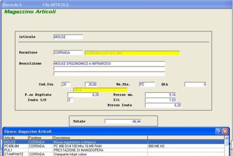This screenshot has height=156, width=233.
Task: Click the Magazzino Articoli heading
Action: [x=30, y=12]
